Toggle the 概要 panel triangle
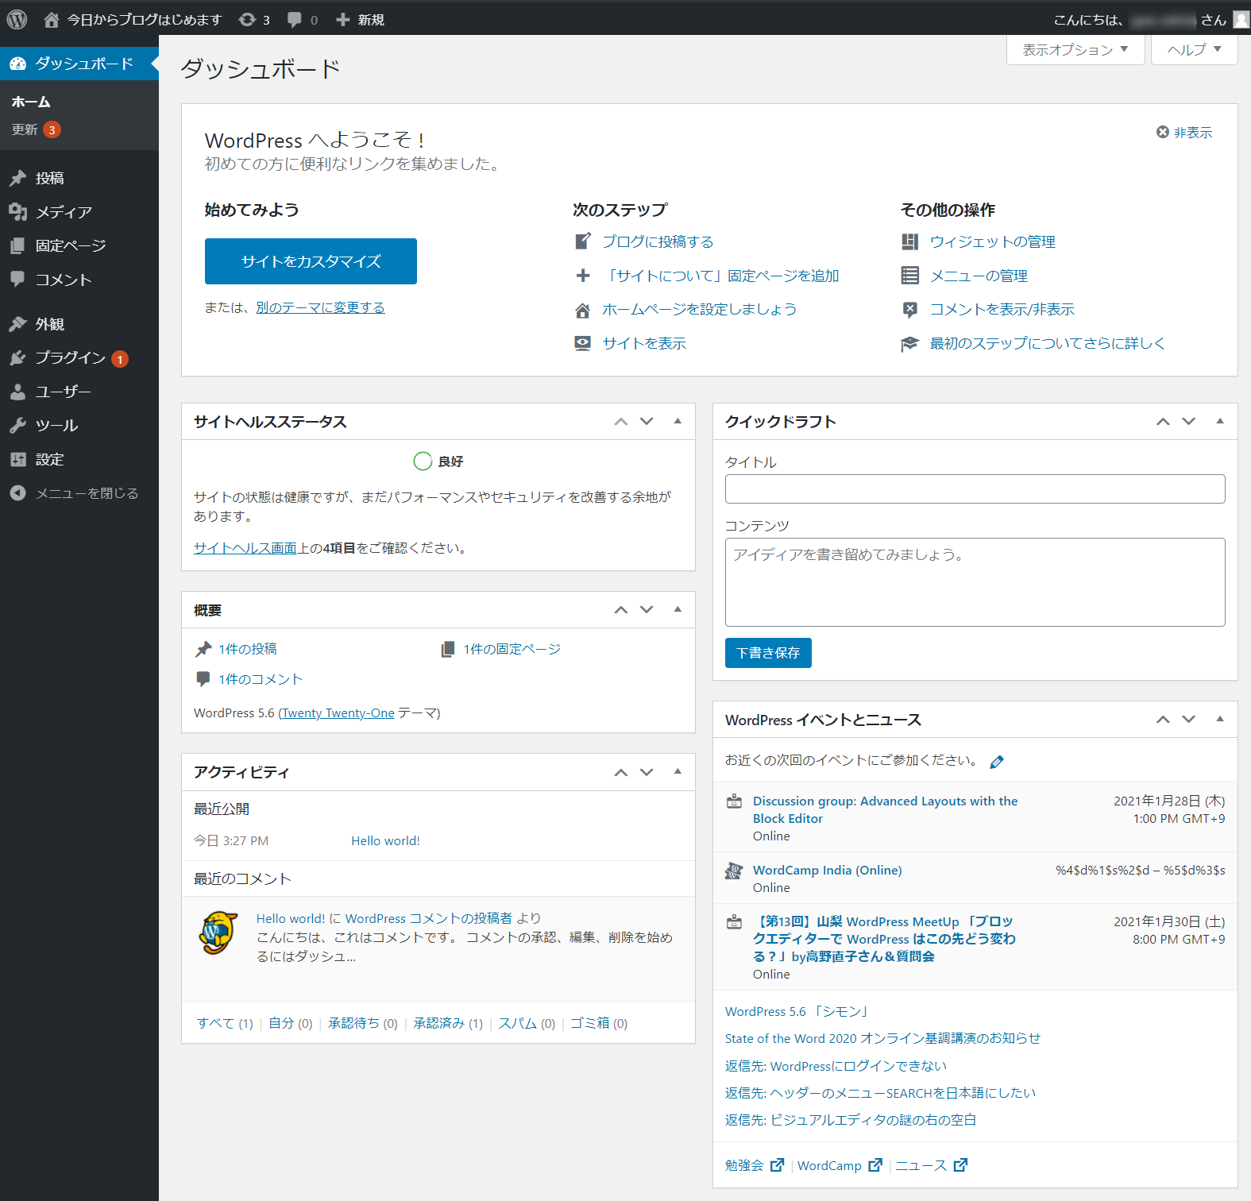 [x=678, y=609]
